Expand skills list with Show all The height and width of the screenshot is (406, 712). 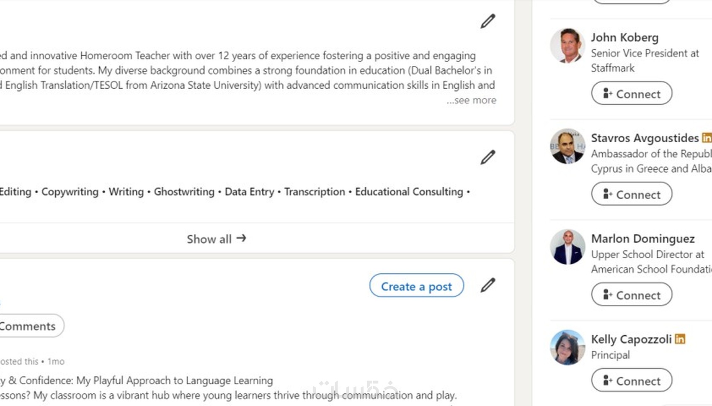[x=216, y=239]
